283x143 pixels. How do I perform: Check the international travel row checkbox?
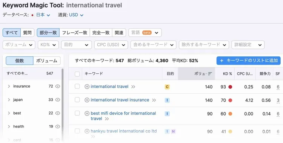[77, 87]
